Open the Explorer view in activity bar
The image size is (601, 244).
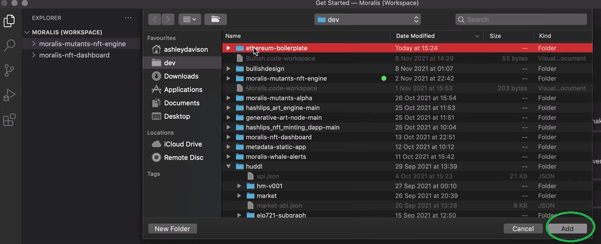tap(9, 21)
